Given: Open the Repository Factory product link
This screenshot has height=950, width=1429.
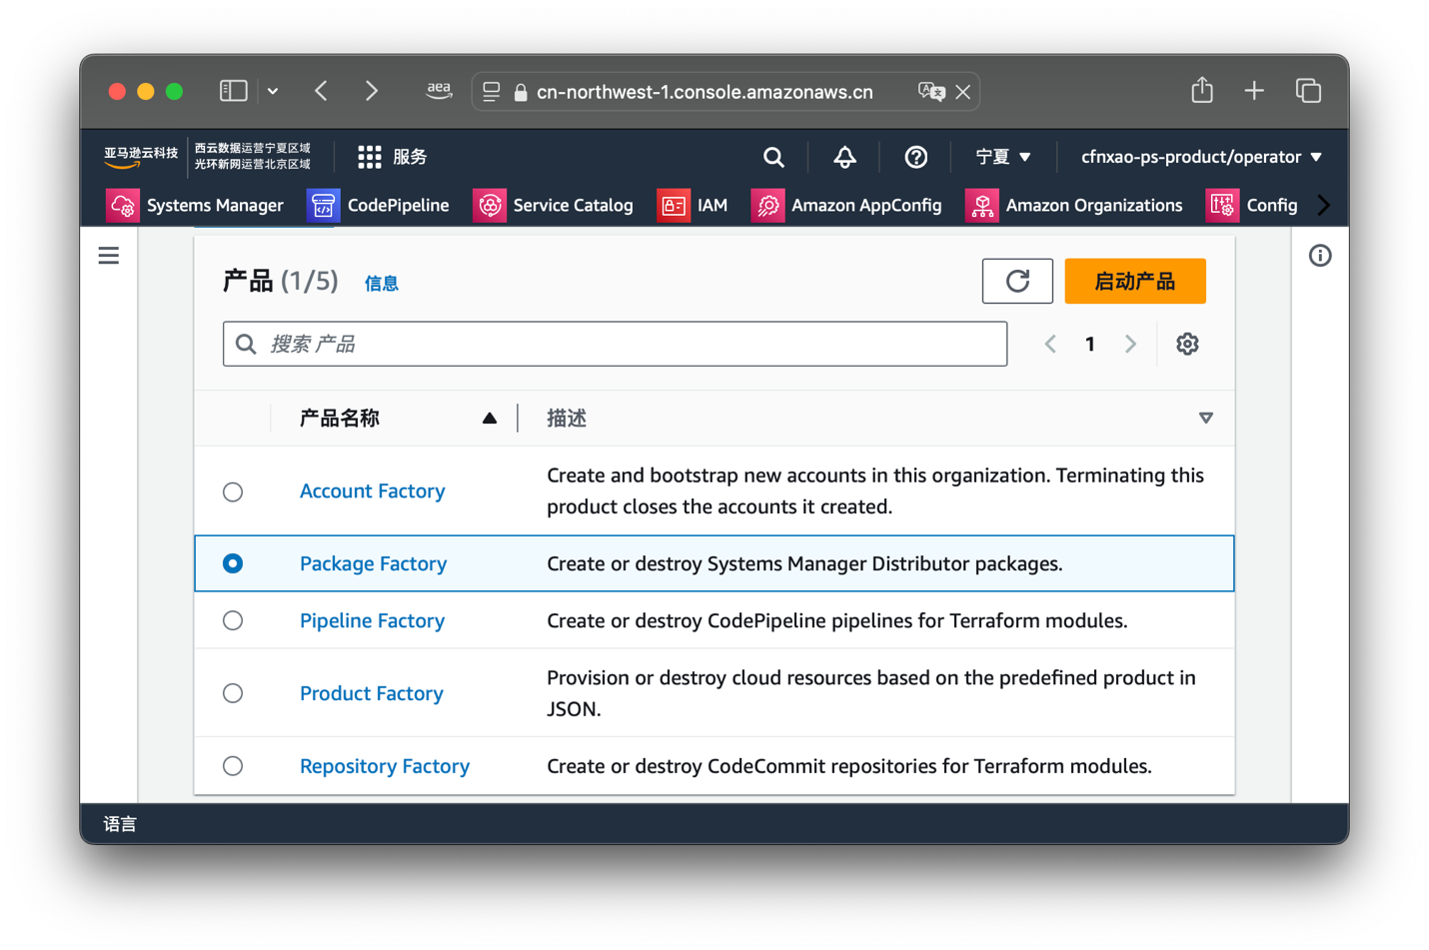Looking at the screenshot, I should click(x=385, y=766).
